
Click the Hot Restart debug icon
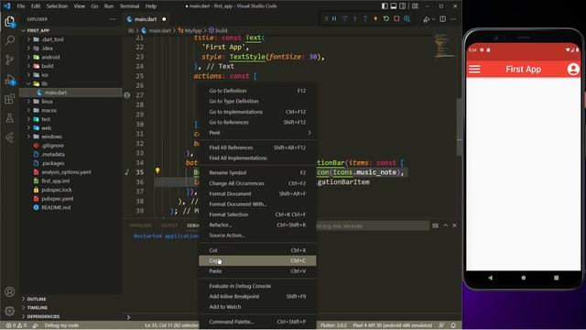(x=386, y=18)
